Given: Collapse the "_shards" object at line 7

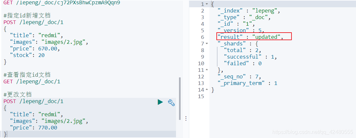Looking at the screenshot, I should [206, 43].
